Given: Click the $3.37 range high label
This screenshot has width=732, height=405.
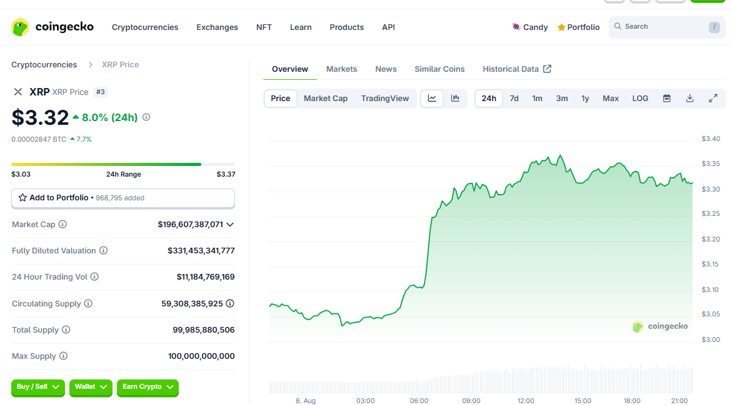Looking at the screenshot, I should [226, 174].
